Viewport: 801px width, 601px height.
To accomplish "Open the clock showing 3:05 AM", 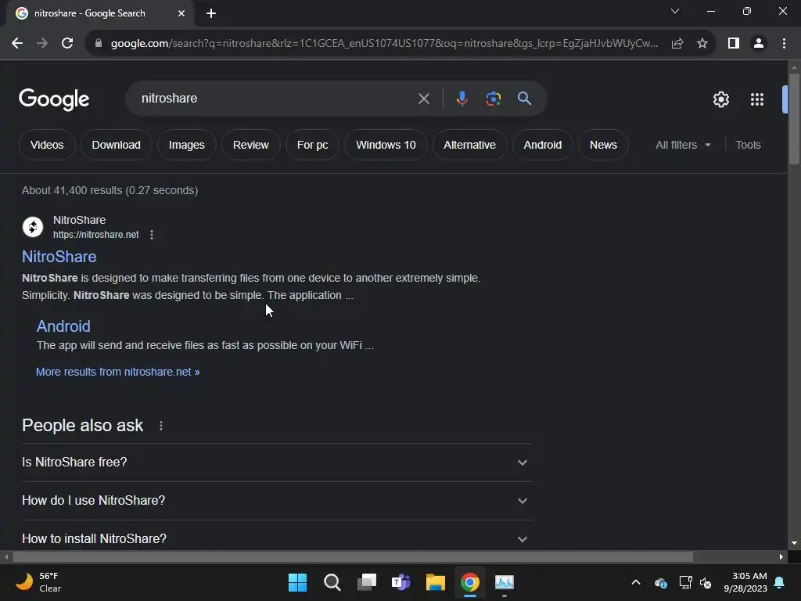I will (745, 582).
